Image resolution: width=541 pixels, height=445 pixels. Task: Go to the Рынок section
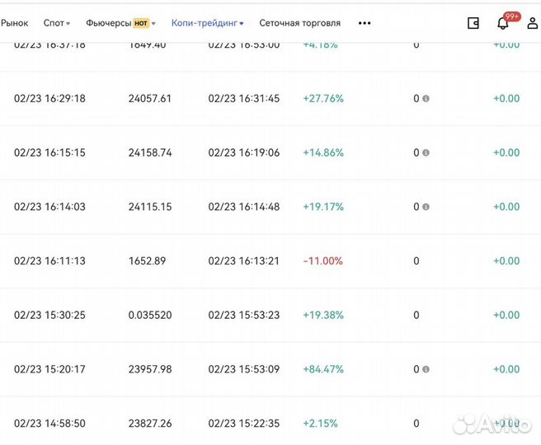[x=14, y=23]
